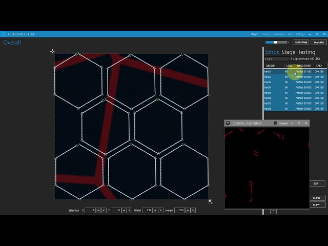Image resolution: width=328 pixels, height=246 pixels.
Task: Restore the HEX-DEMO ELM main window
Action: [x=317, y=34]
